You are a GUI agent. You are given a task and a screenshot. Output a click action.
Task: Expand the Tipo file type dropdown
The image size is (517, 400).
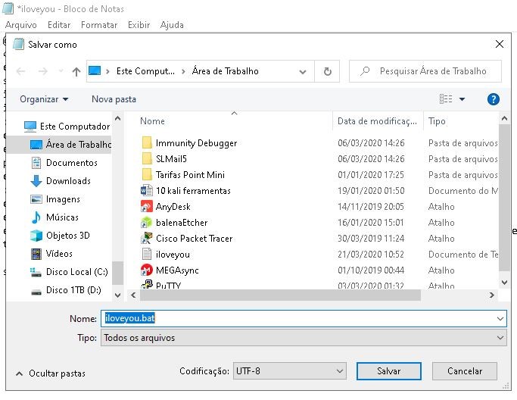click(303, 338)
